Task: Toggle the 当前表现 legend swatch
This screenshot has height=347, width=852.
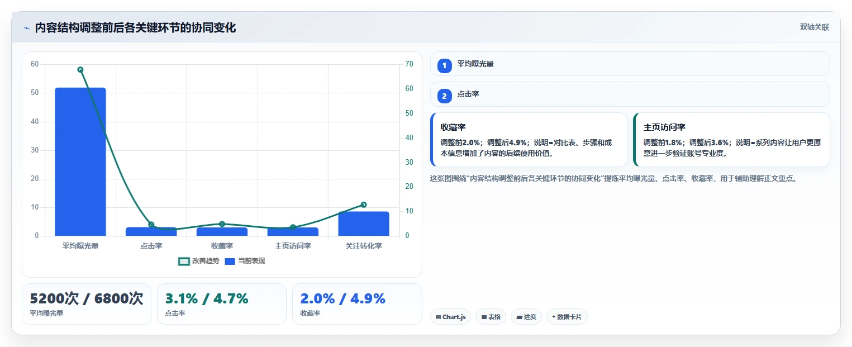Action: pyautogui.click(x=230, y=261)
